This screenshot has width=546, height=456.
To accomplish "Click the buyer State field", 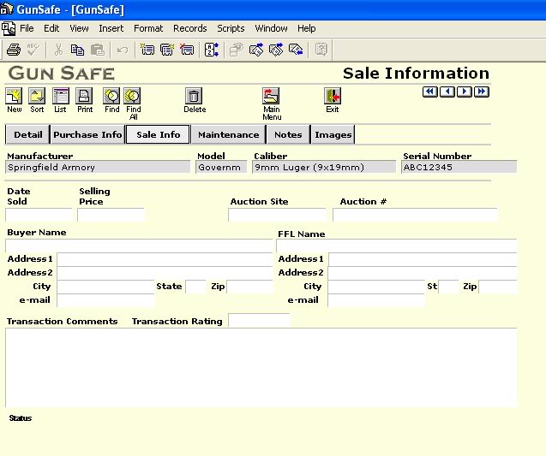I will 195,287.
